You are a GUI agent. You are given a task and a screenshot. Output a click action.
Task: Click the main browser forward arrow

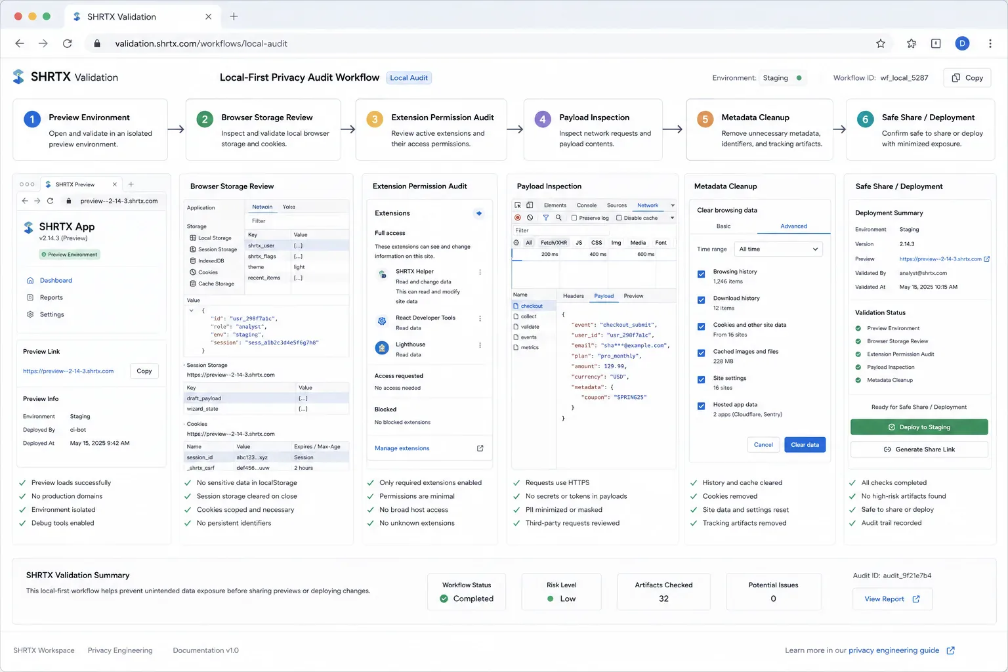coord(43,43)
